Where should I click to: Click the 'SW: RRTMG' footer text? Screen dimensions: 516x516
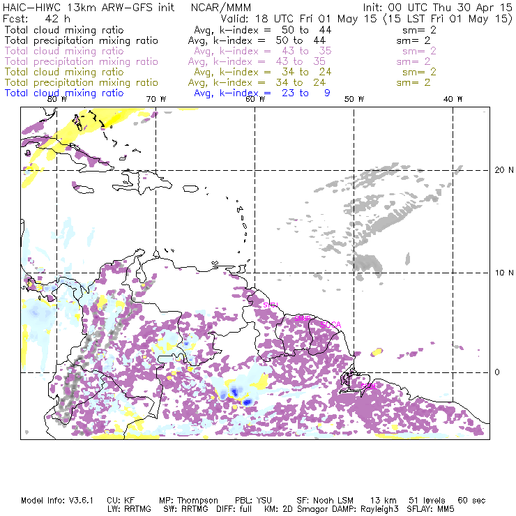tap(186, 509)
